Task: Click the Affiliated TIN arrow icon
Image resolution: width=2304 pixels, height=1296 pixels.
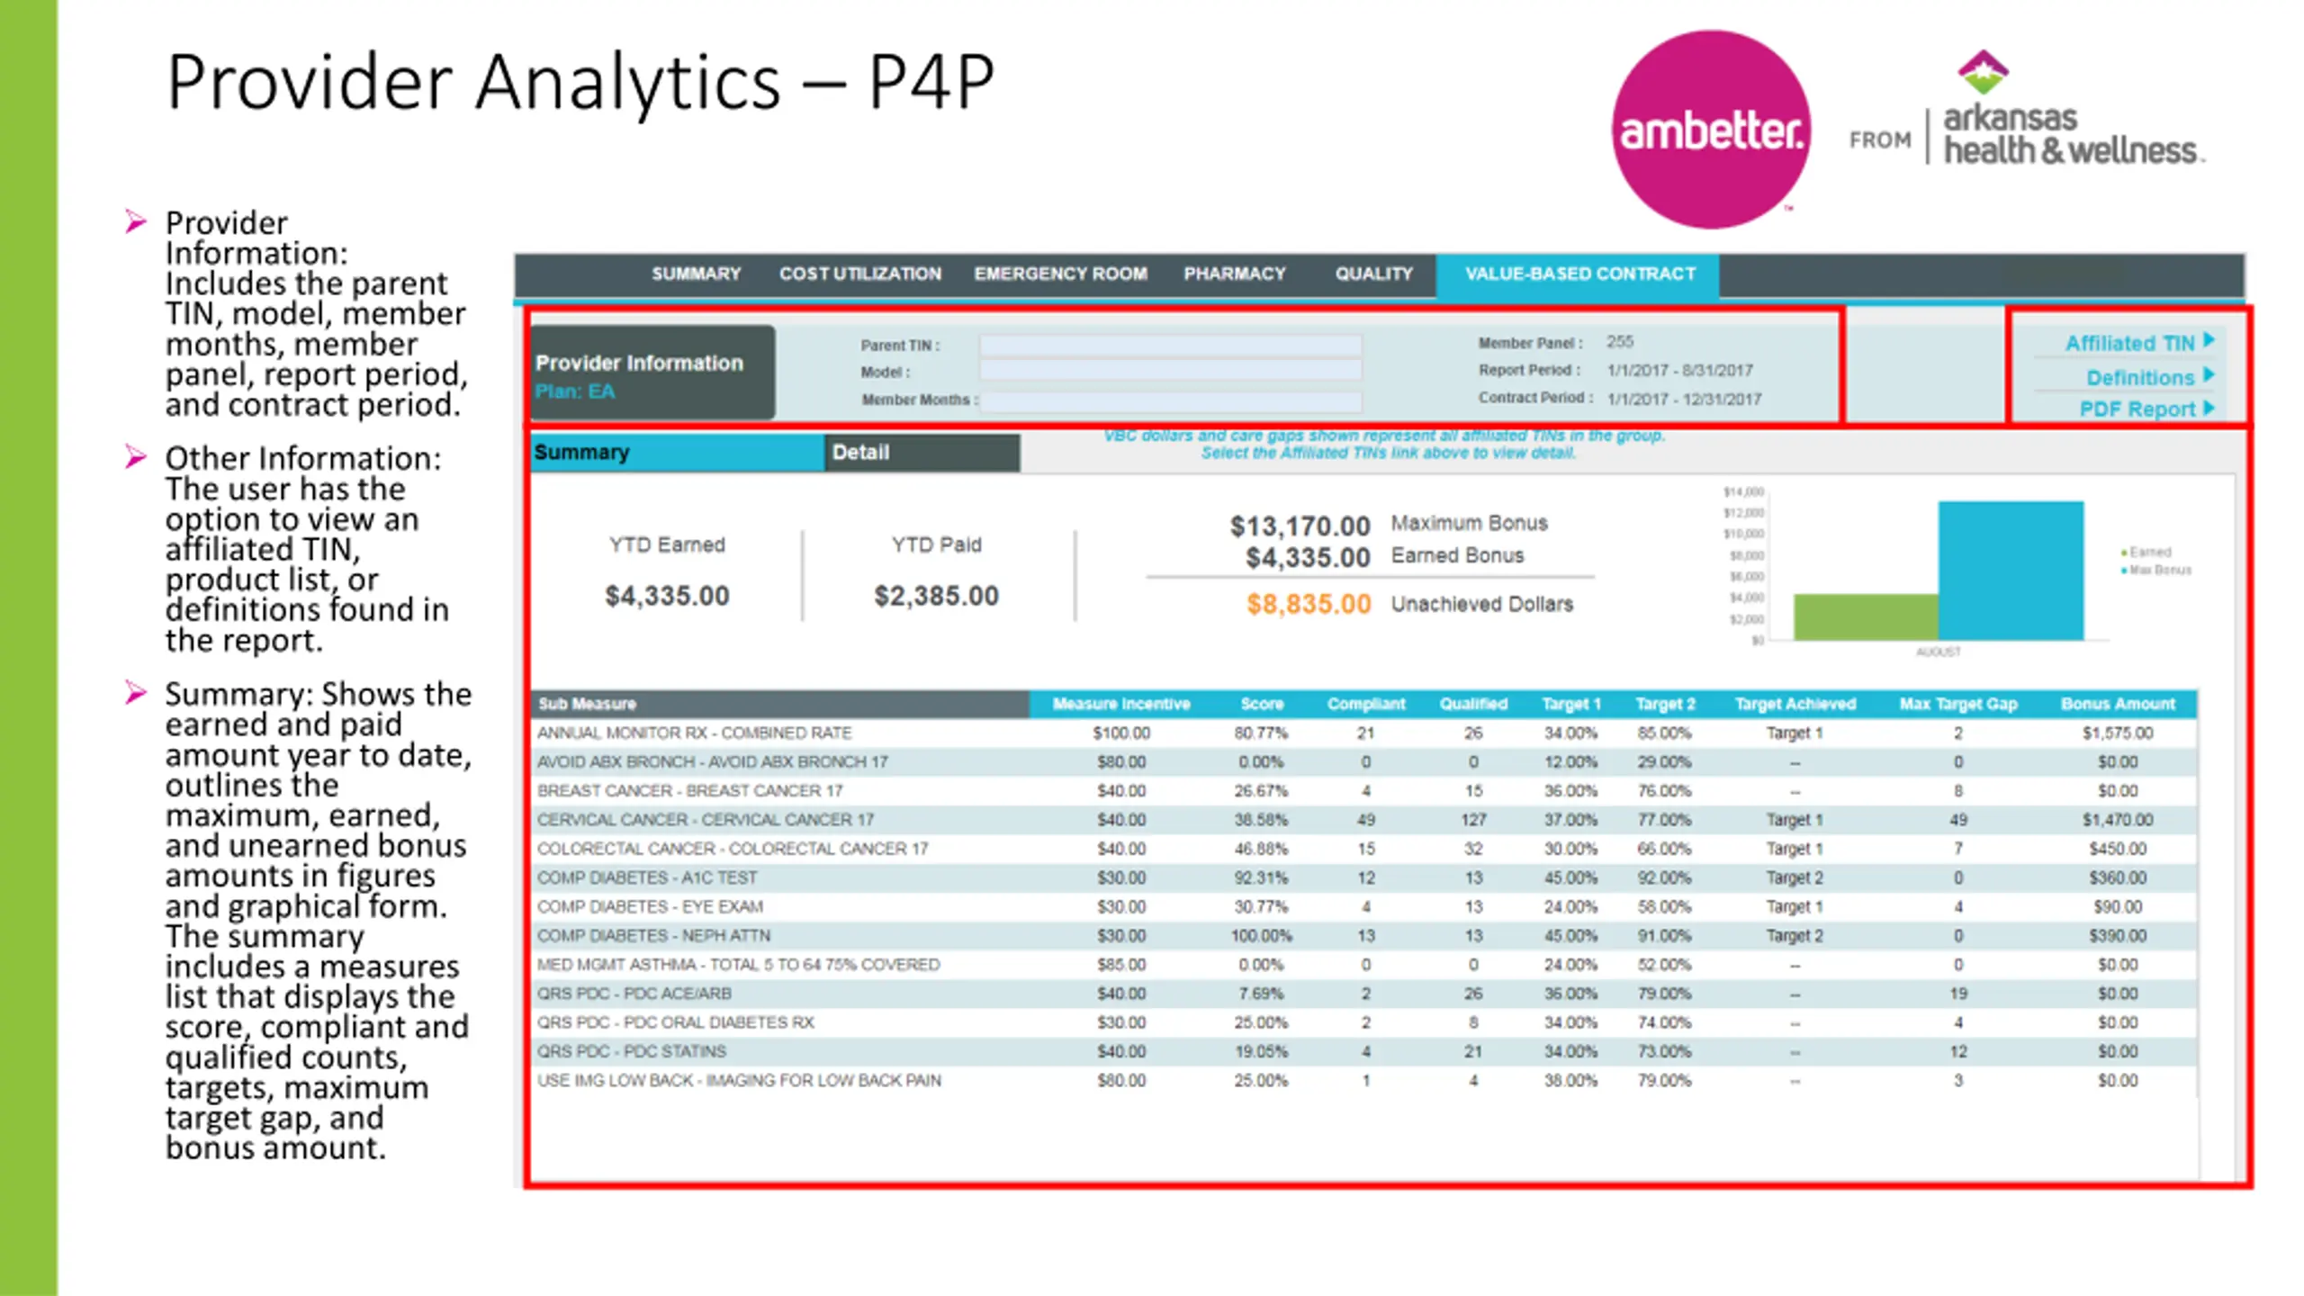Action: click(2209, 340)
